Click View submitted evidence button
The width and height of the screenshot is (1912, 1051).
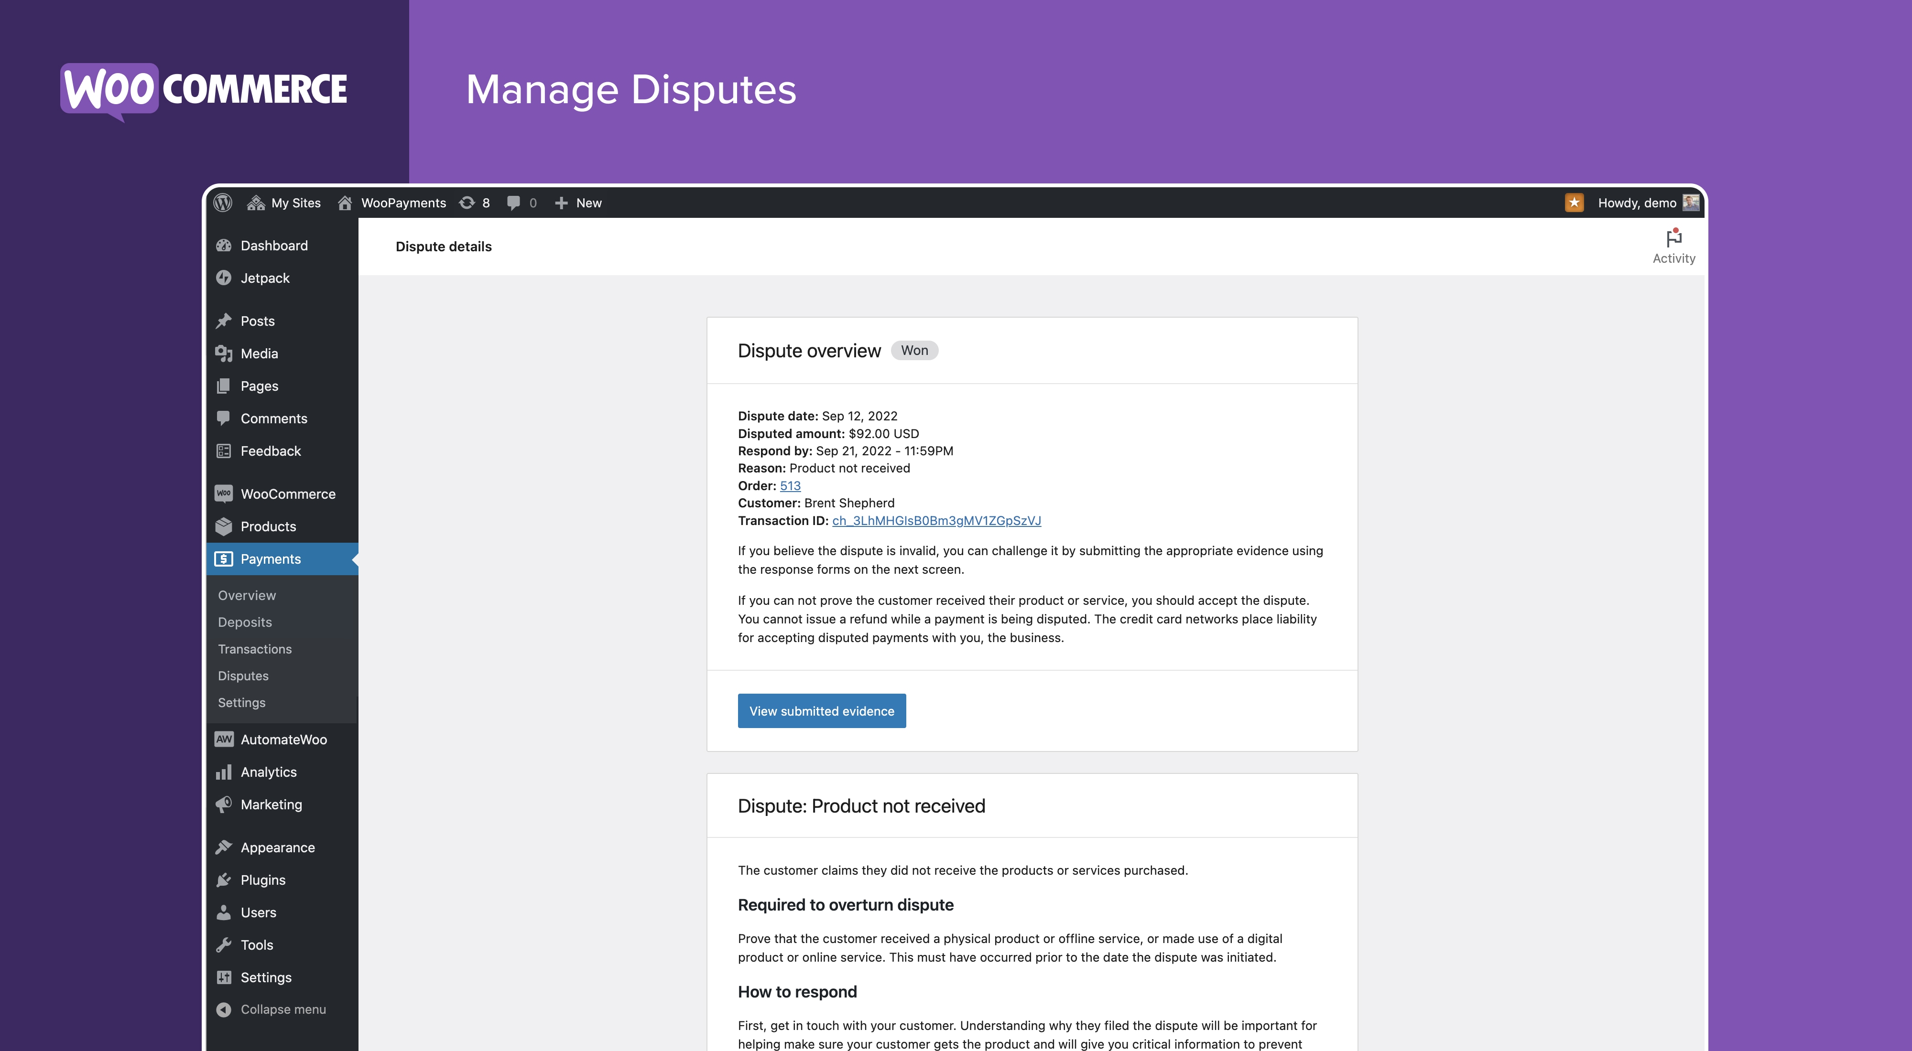coord(821,710)
